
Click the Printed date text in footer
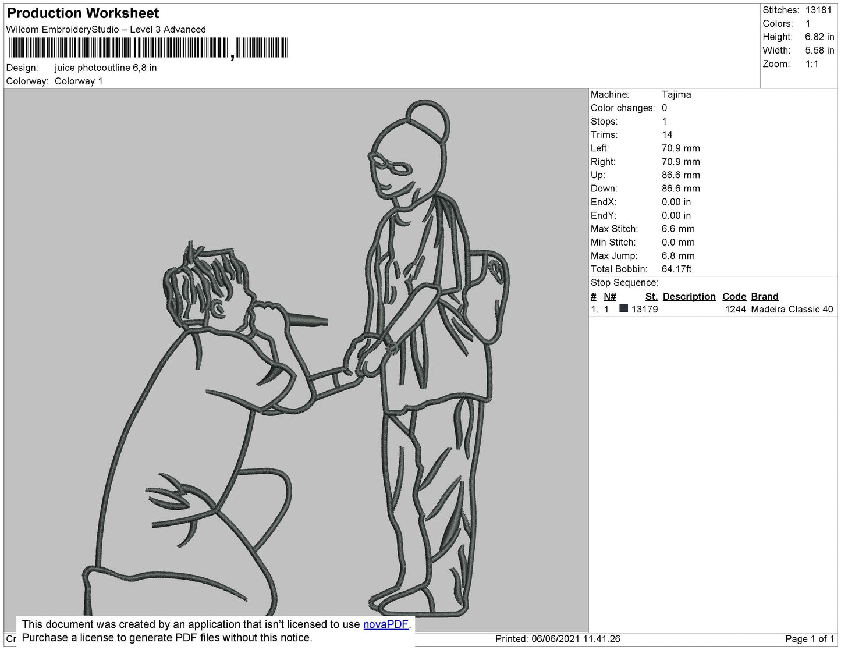[558, 638]
